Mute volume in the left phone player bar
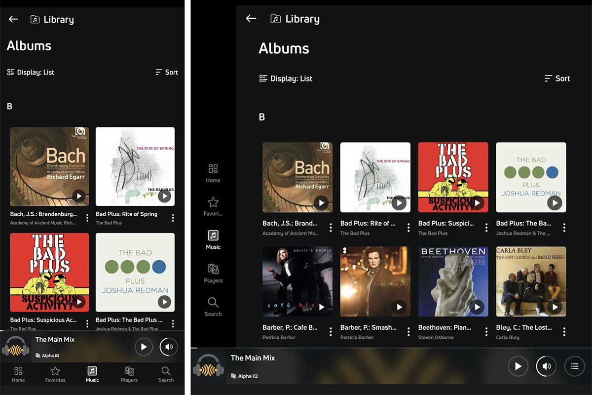The width and height of the screenshot is (592, 395). [169, 347]
